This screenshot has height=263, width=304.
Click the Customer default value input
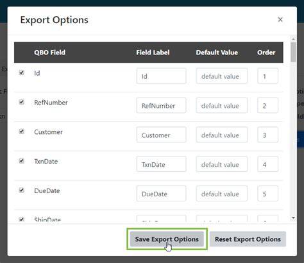(222, 135)
